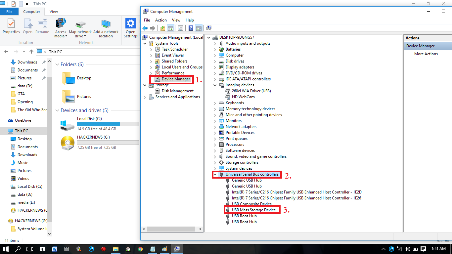This screenshot has height=254, width=452.
Task: Open media (E:) in File Explorer sidebar
Action: click(x=26, y=202)
